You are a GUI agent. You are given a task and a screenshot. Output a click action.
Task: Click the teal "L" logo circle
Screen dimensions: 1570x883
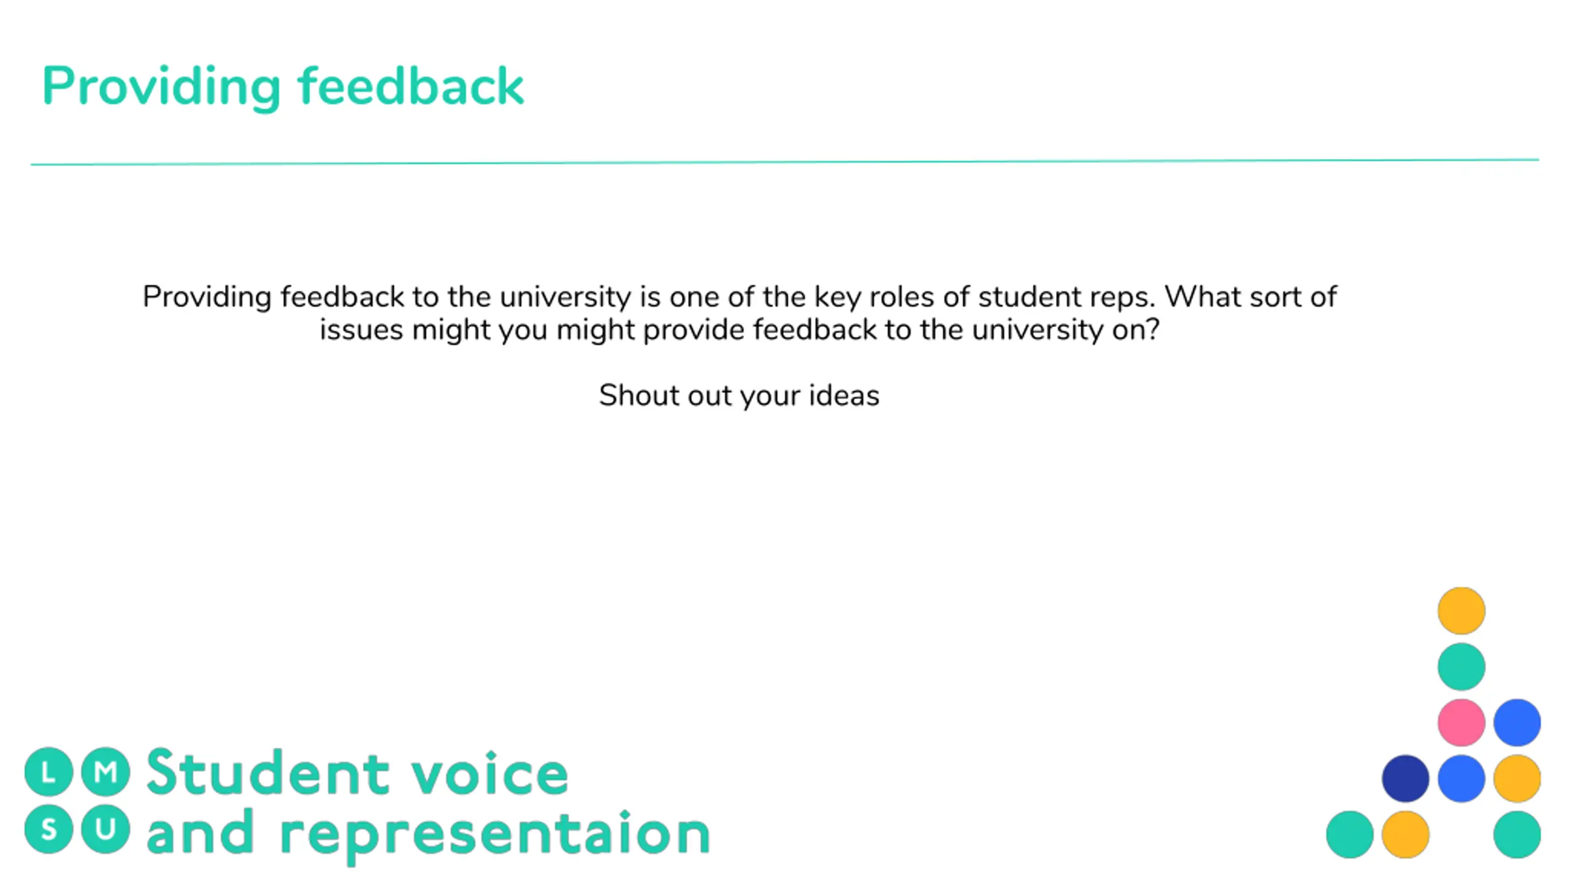[48, 772]
